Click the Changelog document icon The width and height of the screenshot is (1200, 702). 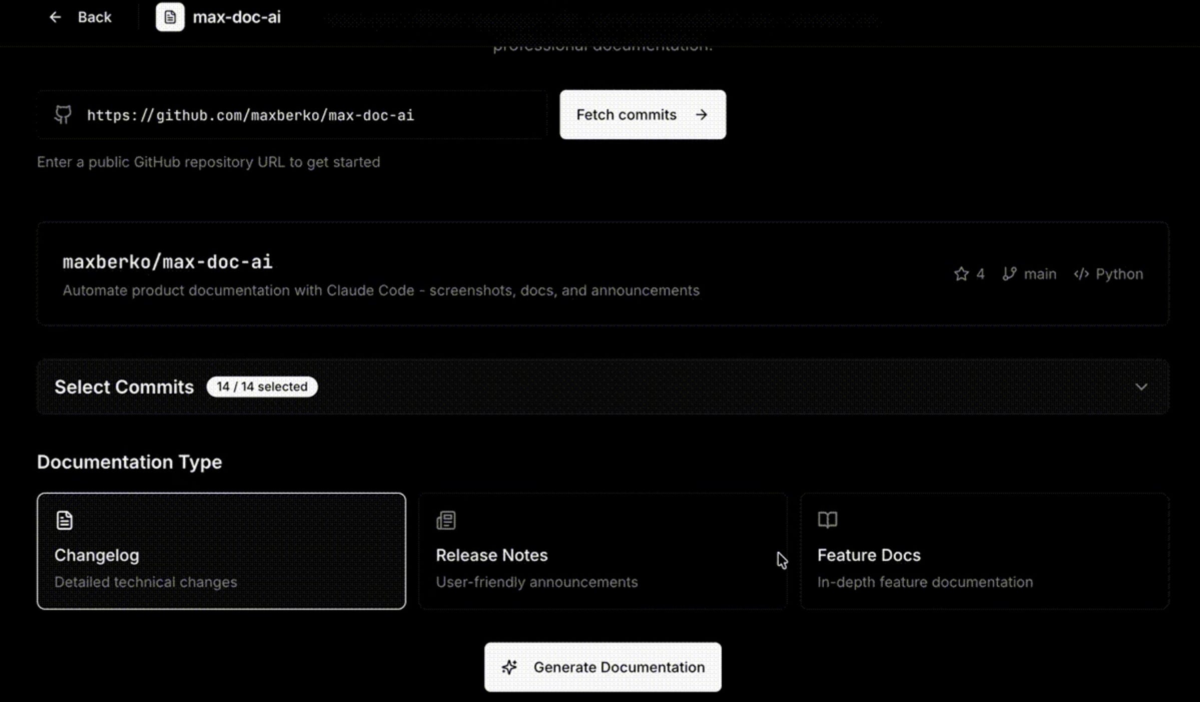64,520
